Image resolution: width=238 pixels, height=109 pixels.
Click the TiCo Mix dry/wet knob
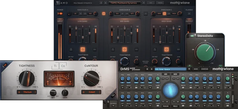point(53,93)
